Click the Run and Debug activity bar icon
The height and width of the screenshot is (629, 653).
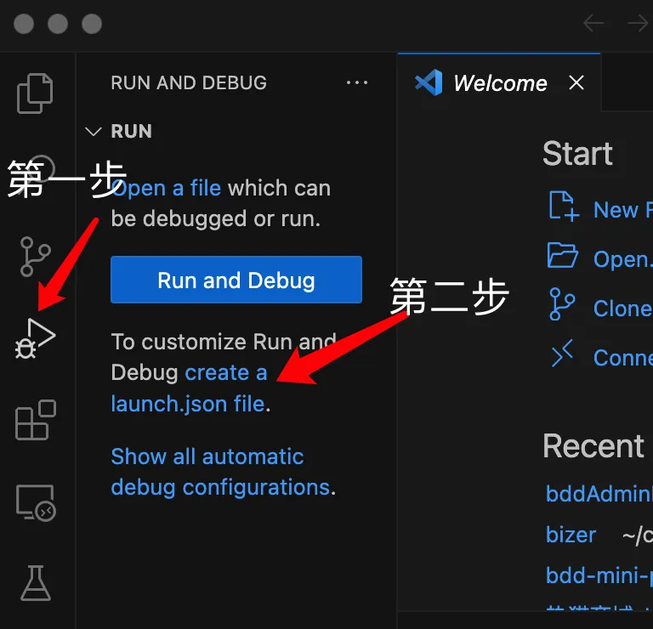click(x=36, y=338)
